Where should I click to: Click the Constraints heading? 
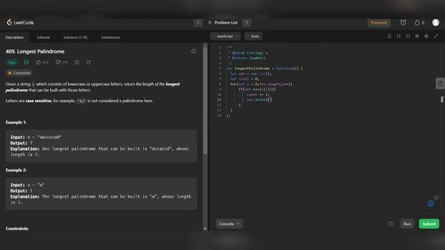pyautogui.click(x=17, y=228)
